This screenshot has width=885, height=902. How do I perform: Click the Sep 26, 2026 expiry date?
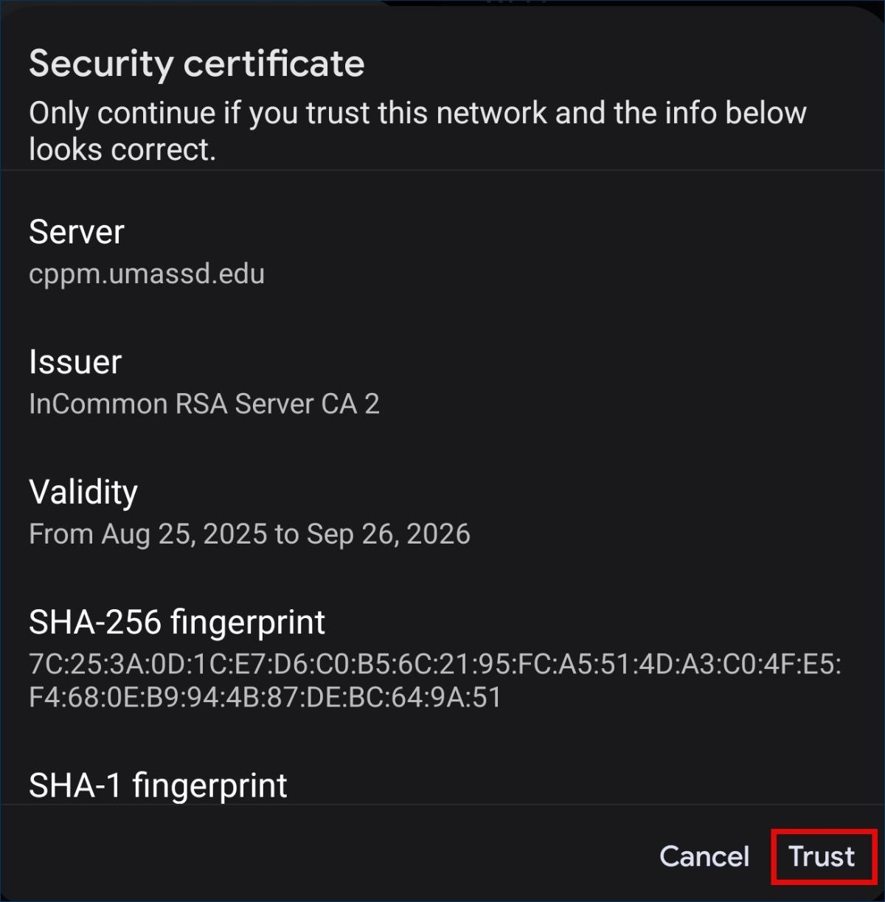(389, 534)
